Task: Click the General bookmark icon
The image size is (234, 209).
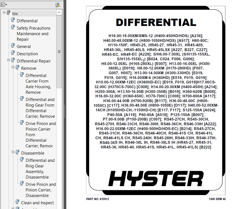Action: 13,45
